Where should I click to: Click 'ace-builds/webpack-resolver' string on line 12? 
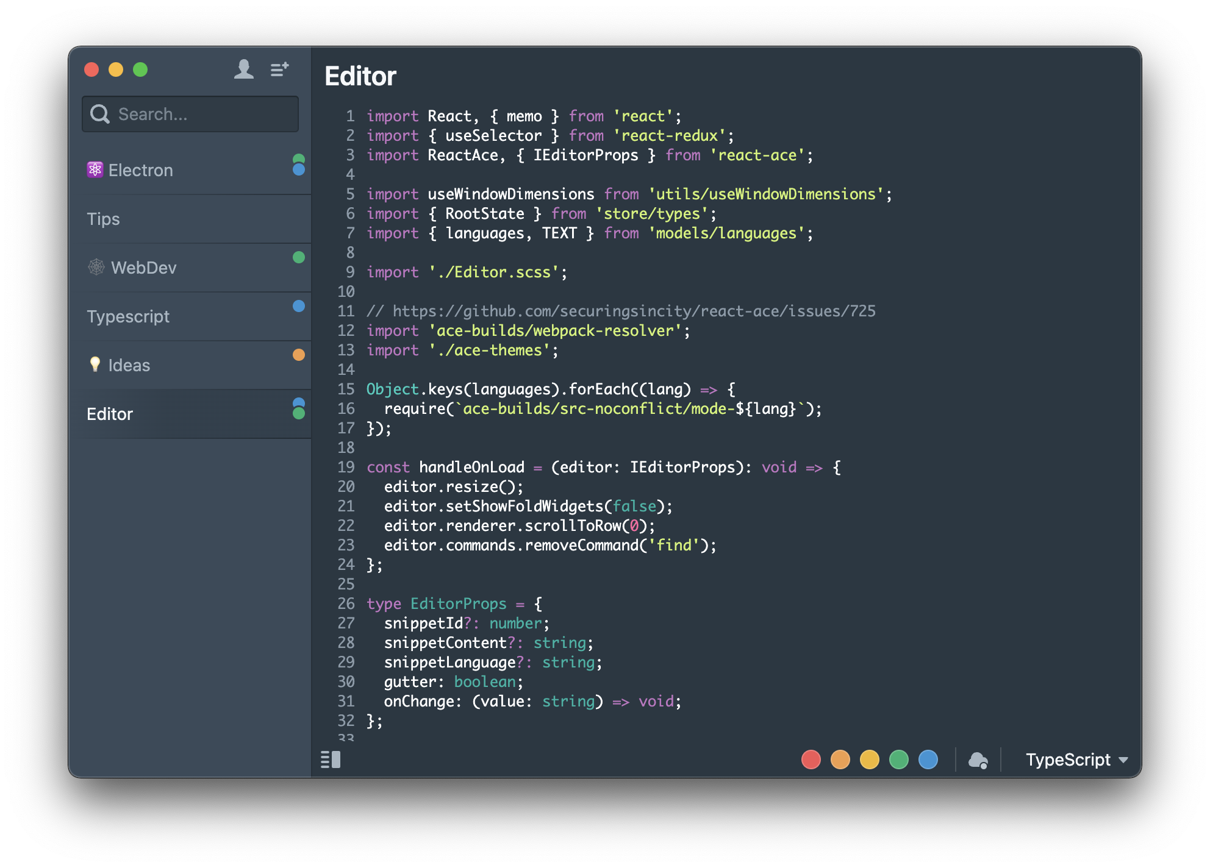click(x=555, y=331)
